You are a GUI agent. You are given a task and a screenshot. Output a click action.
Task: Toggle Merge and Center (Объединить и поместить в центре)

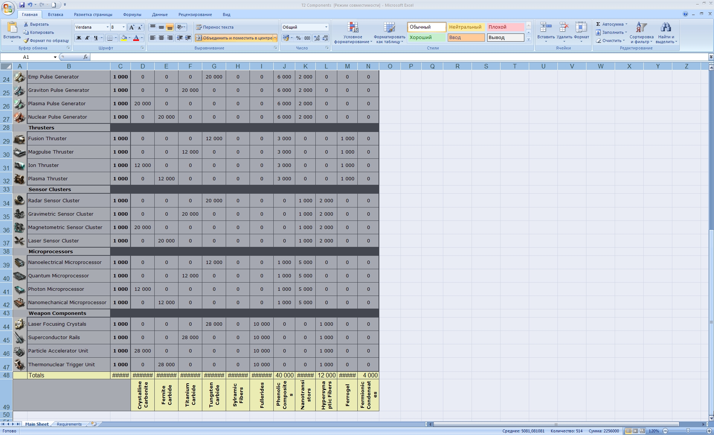(x=234, y=38)
